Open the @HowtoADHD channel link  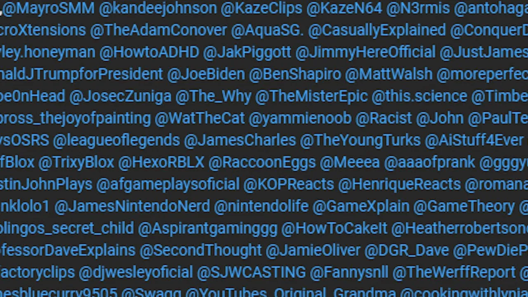[x=149, y=52]
